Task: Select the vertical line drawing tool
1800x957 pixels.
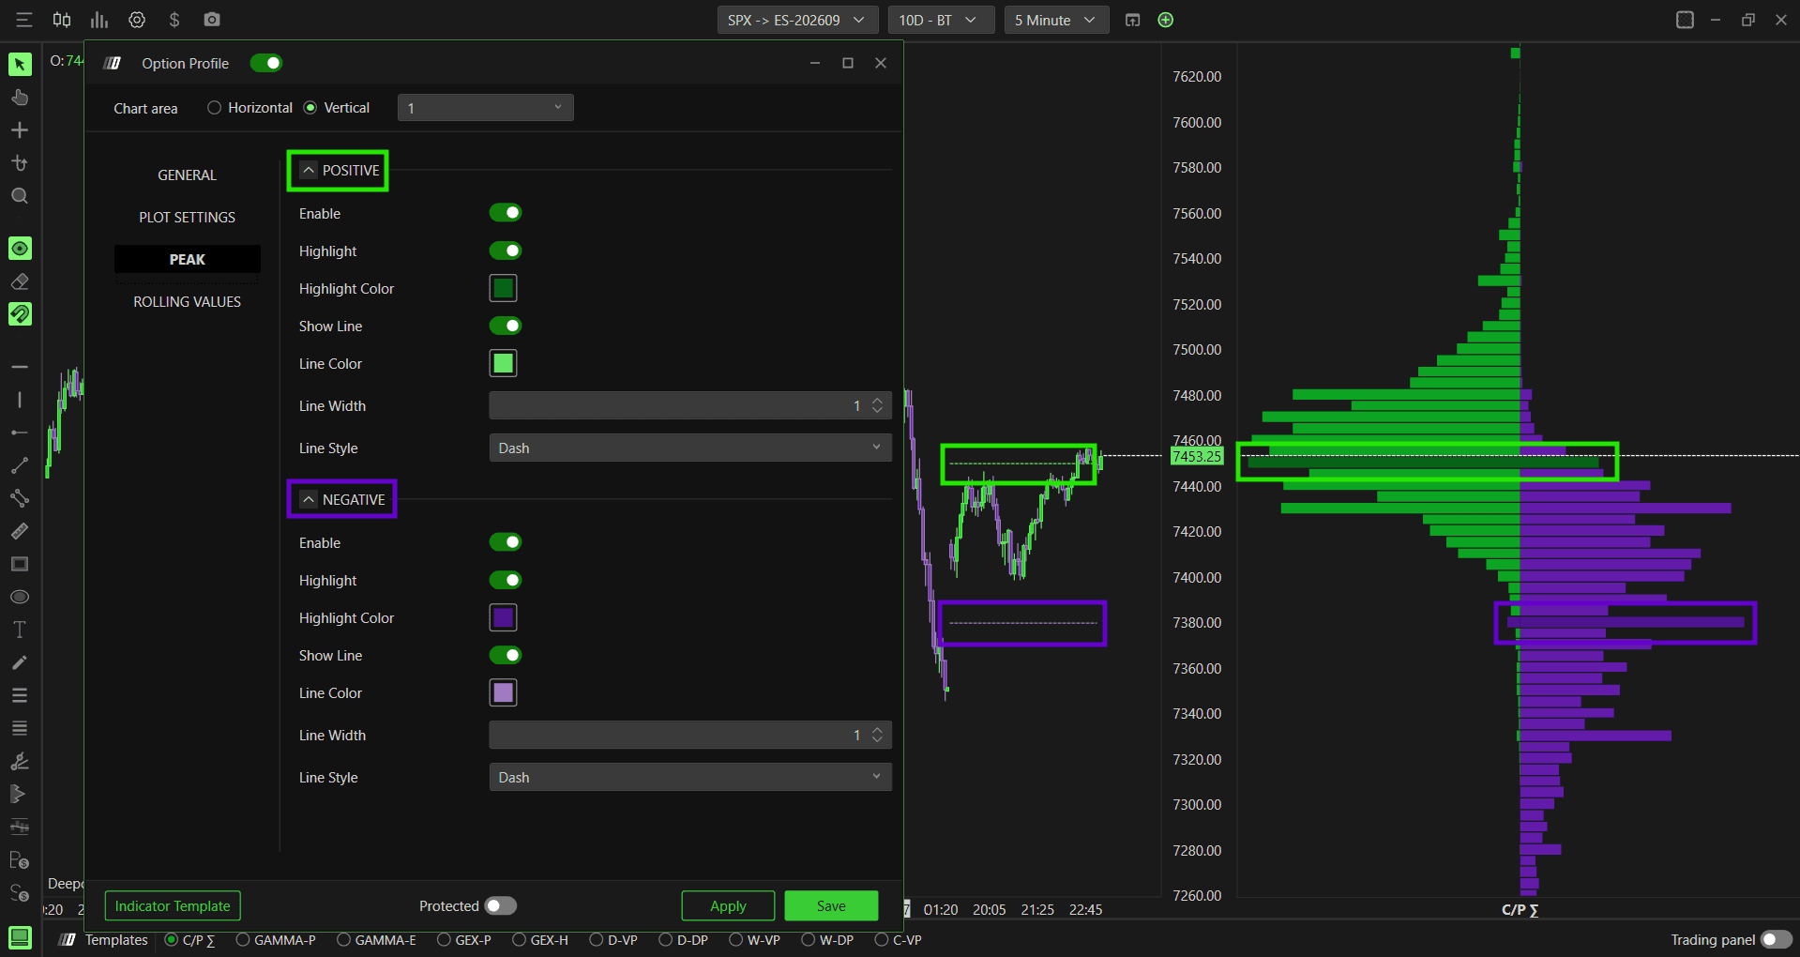Action: 20,400
